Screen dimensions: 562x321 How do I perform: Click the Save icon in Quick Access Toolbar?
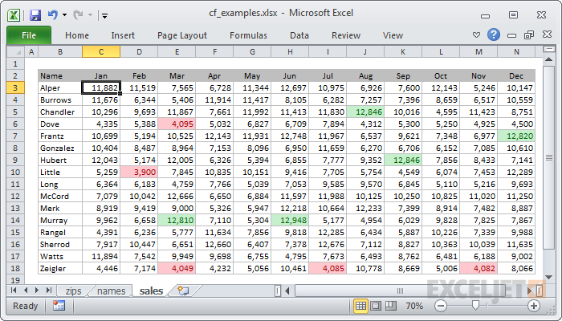[x=35, y=15]
